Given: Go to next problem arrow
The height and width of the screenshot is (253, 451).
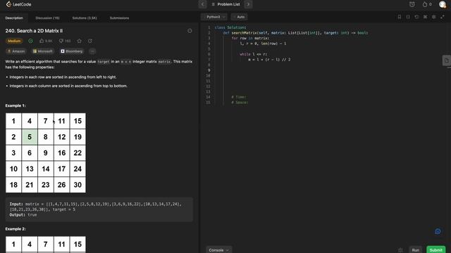Looking at the screenshot, I should point(248,4).
